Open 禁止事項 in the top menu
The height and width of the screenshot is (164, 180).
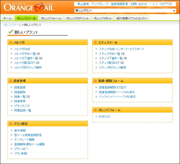[x=83, y=4]
